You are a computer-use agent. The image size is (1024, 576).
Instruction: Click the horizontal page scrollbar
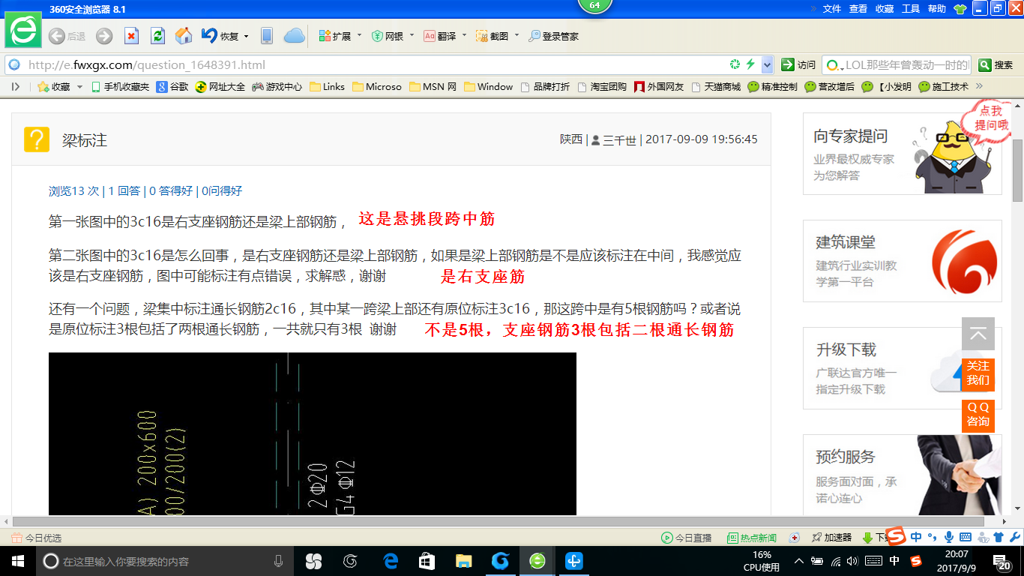pos(499,521)
